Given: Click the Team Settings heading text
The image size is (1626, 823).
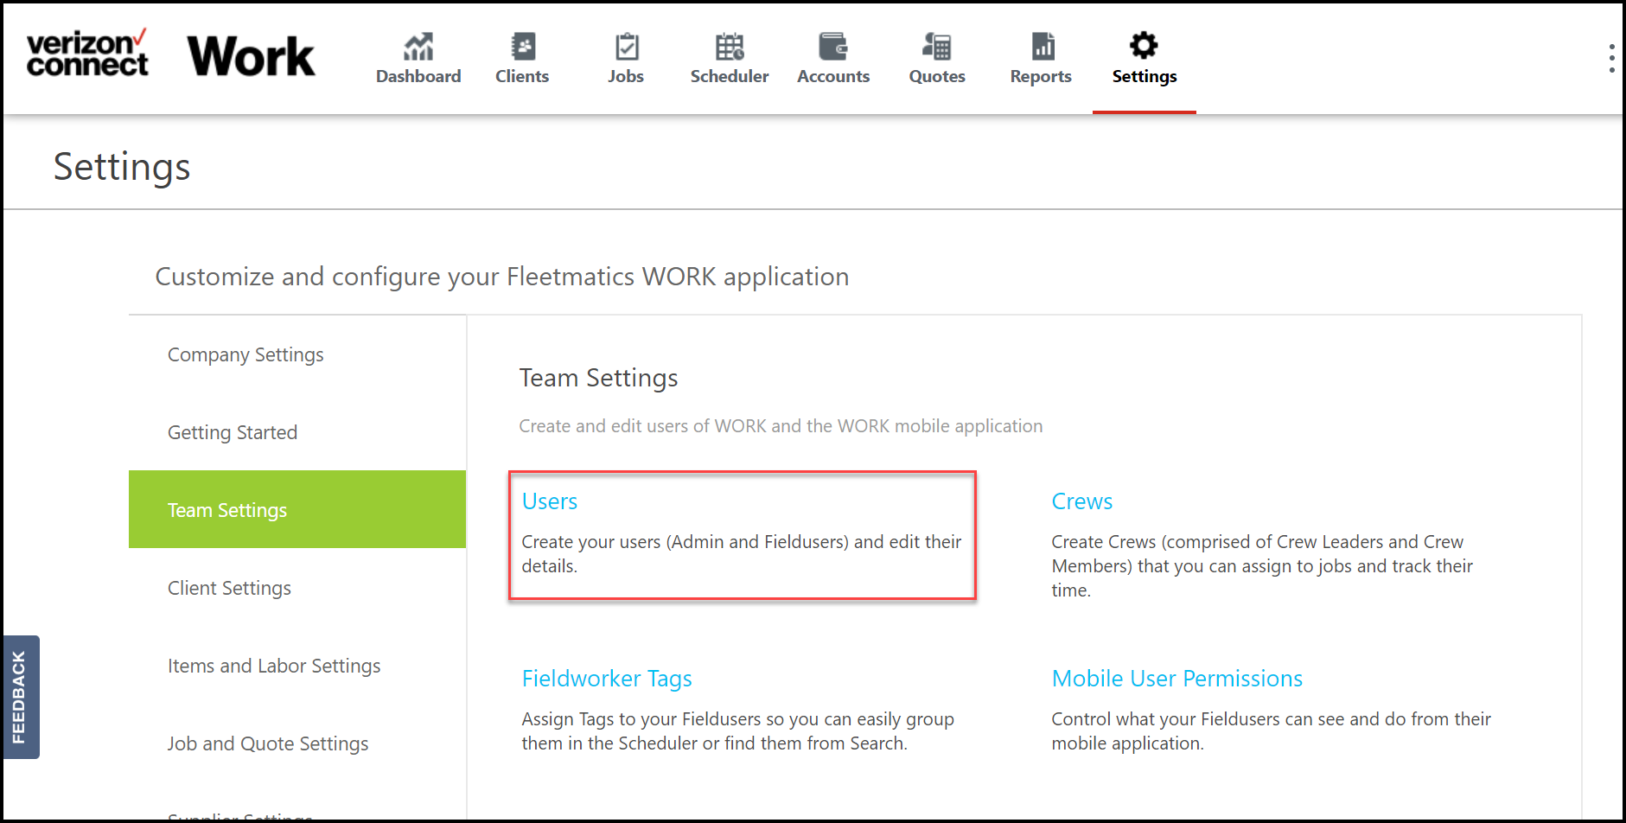Looking at the screenshot, I should (598, 378).
